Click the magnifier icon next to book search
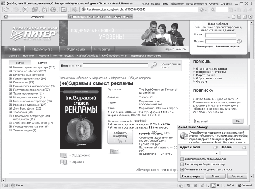The width and height of the screenshot is (255, 189). point(154,65)
